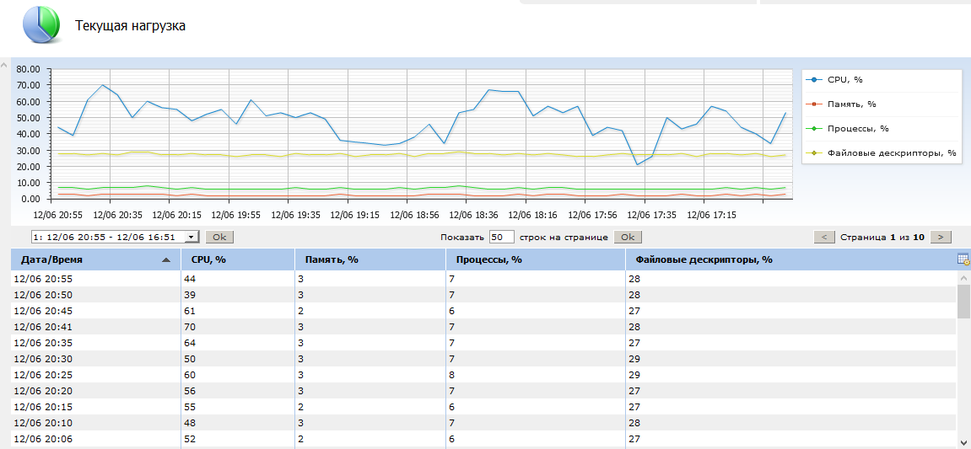This screenshot has width=971, height=449.
Task: Go to the next page of results
Action: 940,238
